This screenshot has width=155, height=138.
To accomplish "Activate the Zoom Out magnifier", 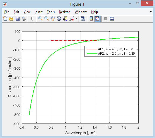I will 47,19.
